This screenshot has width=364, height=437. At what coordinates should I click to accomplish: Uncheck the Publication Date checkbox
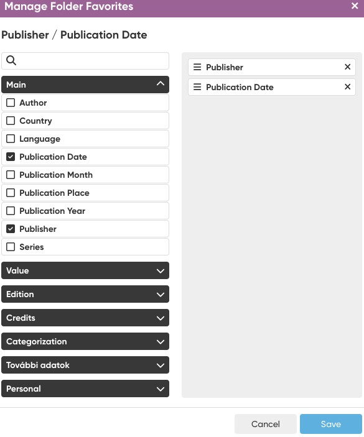coord(11,157)
